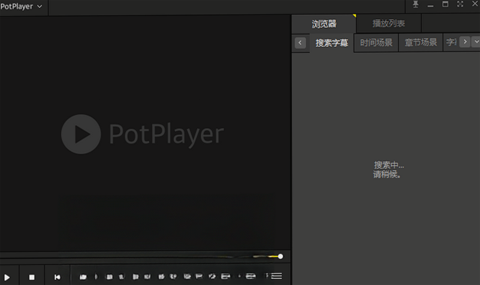480x285 pixels.
Task: Toggle fullscreen with the four-arrows icon
Action: point(460,4)
